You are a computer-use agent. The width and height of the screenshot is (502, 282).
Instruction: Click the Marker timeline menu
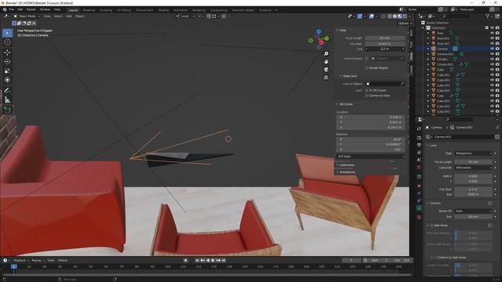63,260
